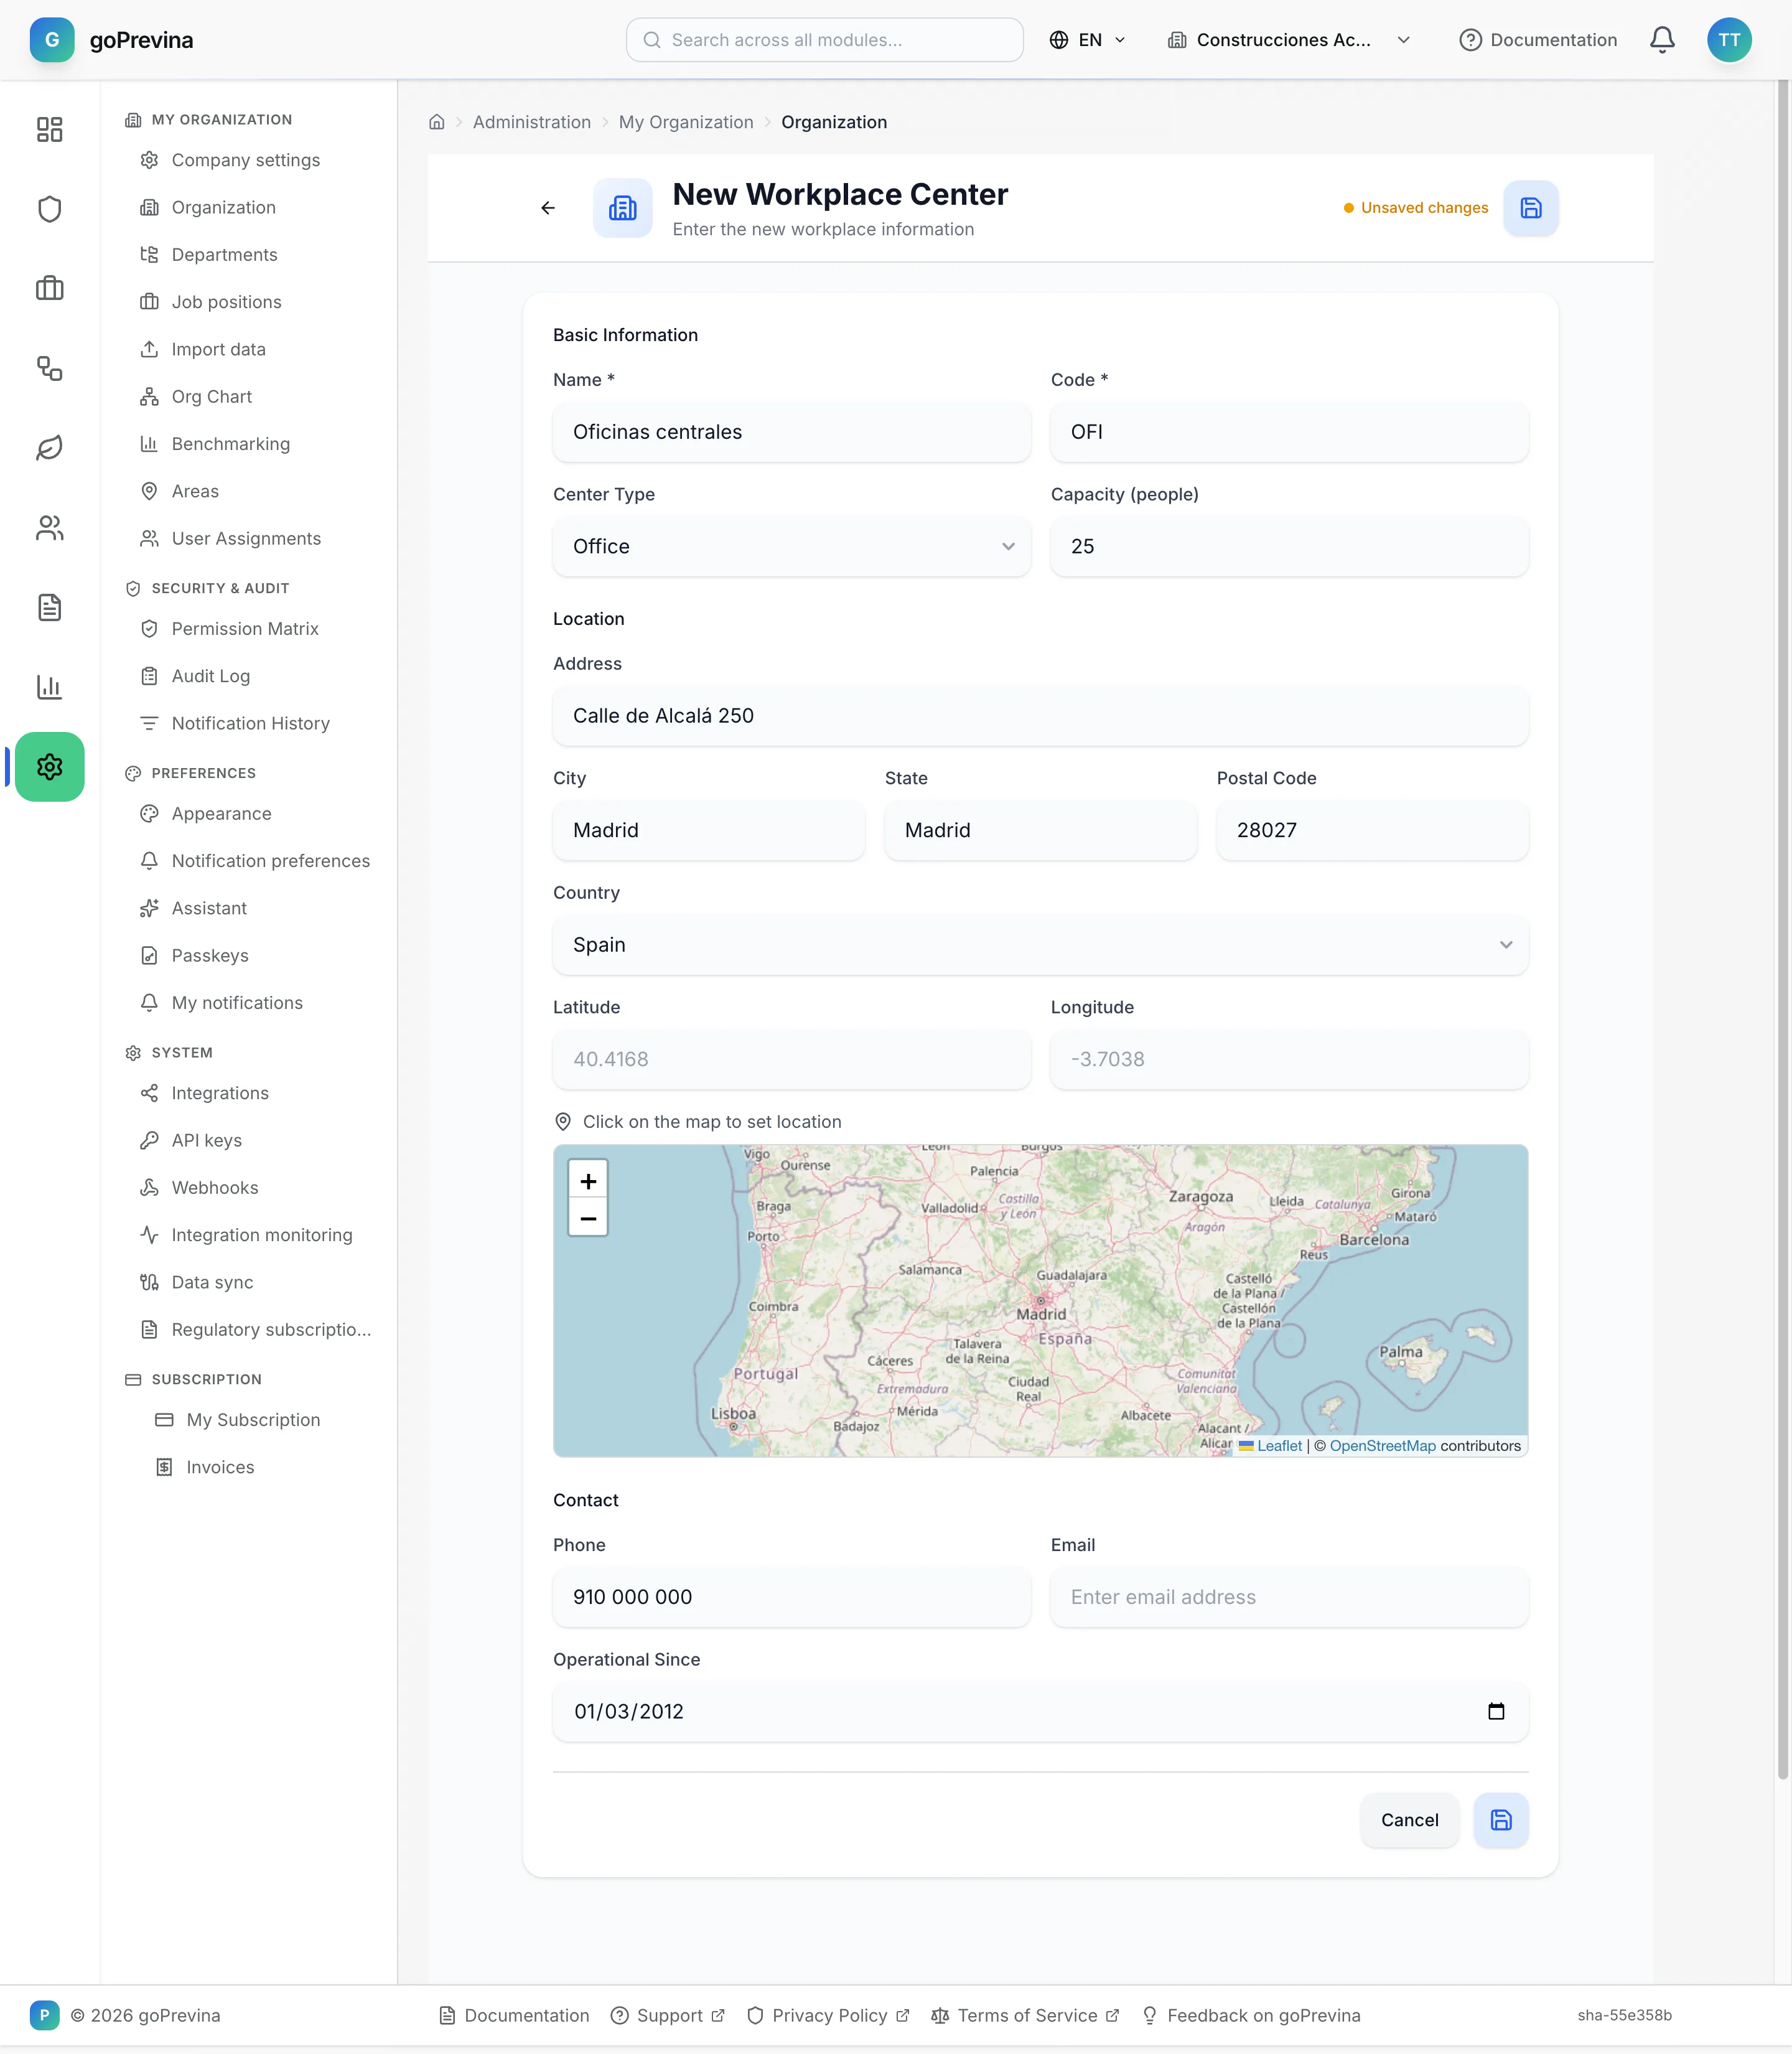This screenshot has height=2054, width=1792.
Task: Save using the bottom save icon button
Action: (1500, 1820)
